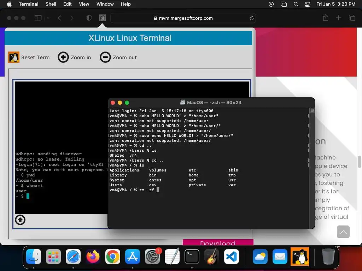Screen dimensions: 362x271
Task: Open the Shell menu
Action: tap(51, 4)
